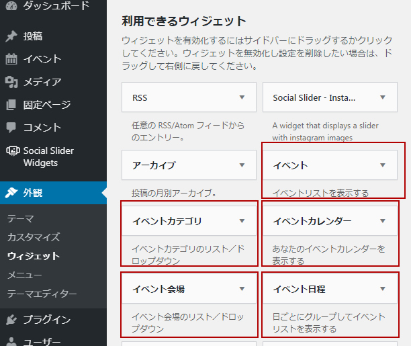
Task: Click the plug icon beside プラグイン
Action: point(11,320)
